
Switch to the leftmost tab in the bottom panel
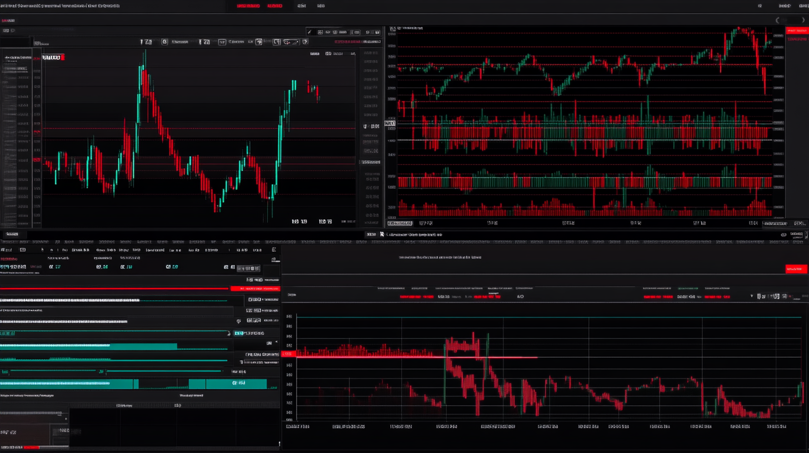(x=12, y=234)
